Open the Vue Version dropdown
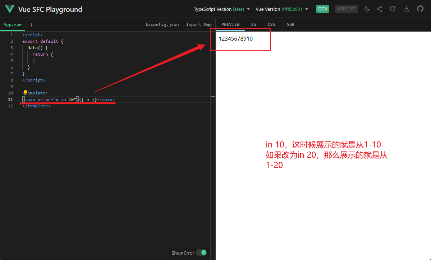The image size is (431, 260). point(282,9)
